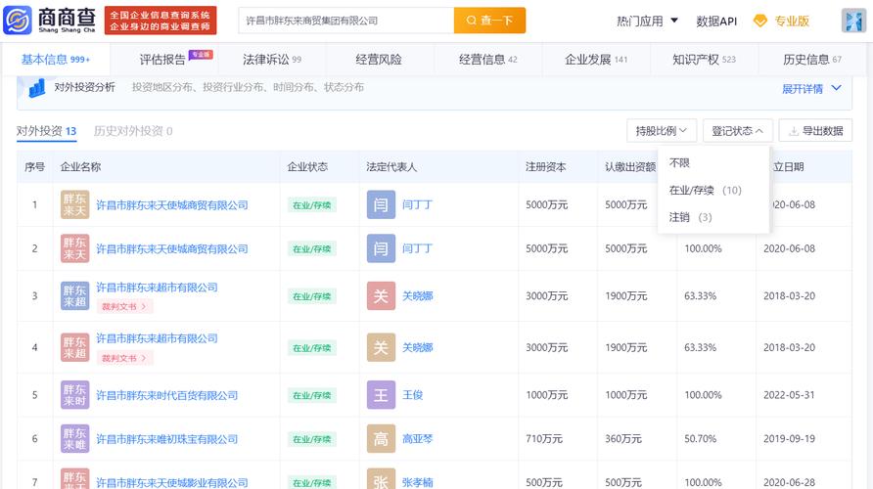Open the 持股比例 filter dropdown
873x489 pixels.
[661, 131]
